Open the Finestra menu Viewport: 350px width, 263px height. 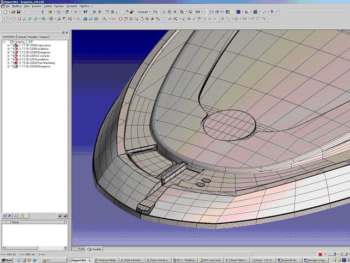pyautogui.click(x=84, y=6)
